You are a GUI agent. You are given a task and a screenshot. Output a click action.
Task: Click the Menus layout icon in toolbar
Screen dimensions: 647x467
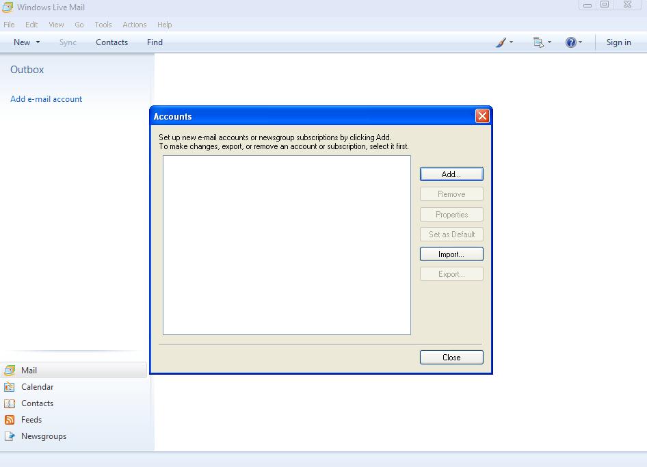tap(538, 42)
